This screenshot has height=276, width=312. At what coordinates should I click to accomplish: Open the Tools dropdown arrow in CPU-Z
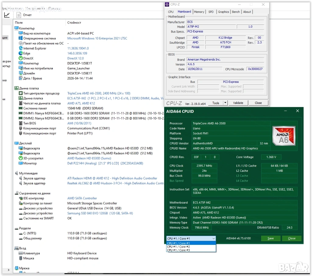225,103
